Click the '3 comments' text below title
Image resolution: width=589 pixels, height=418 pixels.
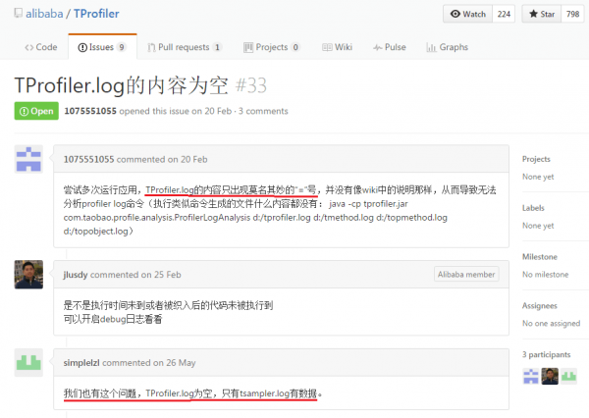[x=263, y=111]
